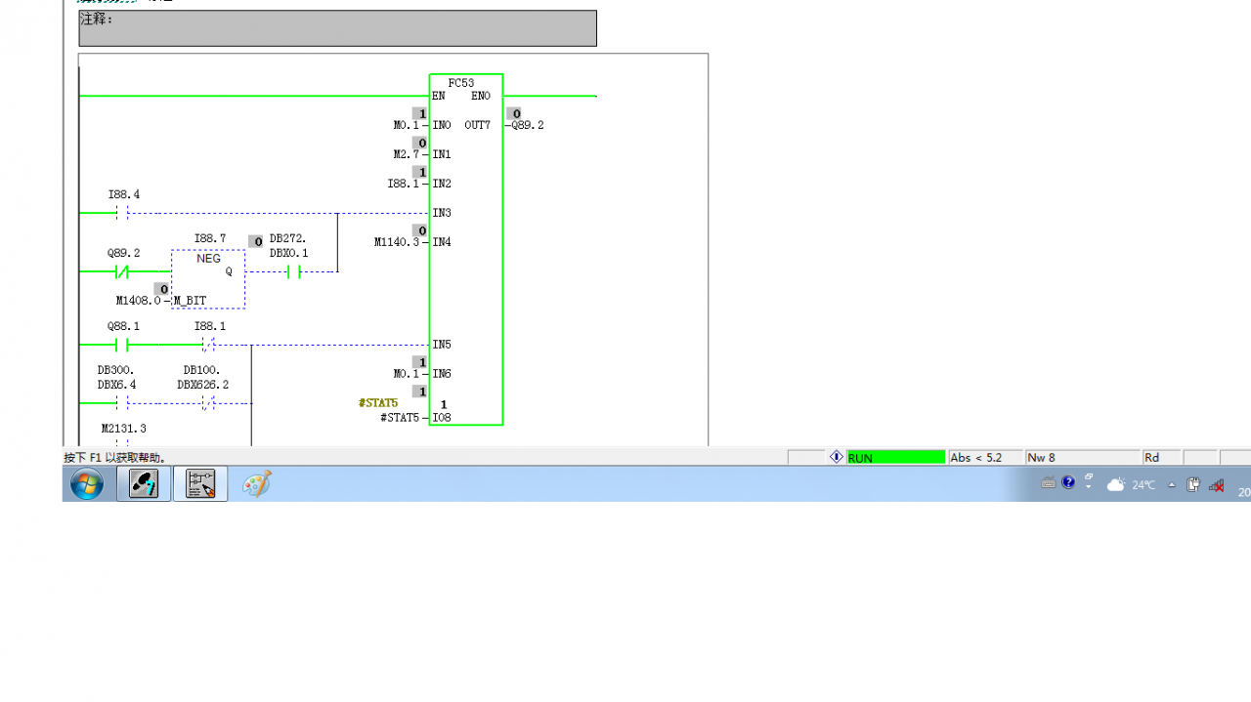
Task: Select the DB300.DBX6.4 contact
Action: pyautogui.click(x=123, y=403)
